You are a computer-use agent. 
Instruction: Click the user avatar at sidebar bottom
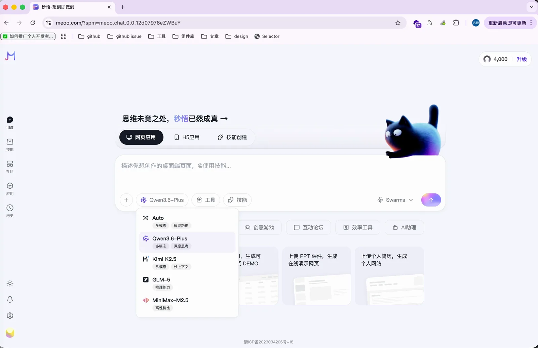tap(10, 333)
